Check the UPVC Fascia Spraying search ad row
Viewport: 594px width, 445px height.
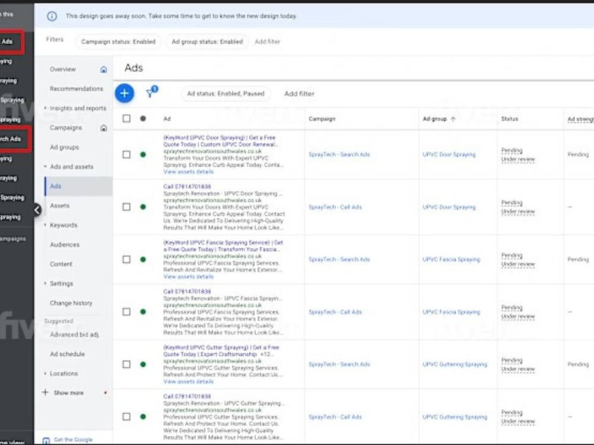(x=127, y=259)
